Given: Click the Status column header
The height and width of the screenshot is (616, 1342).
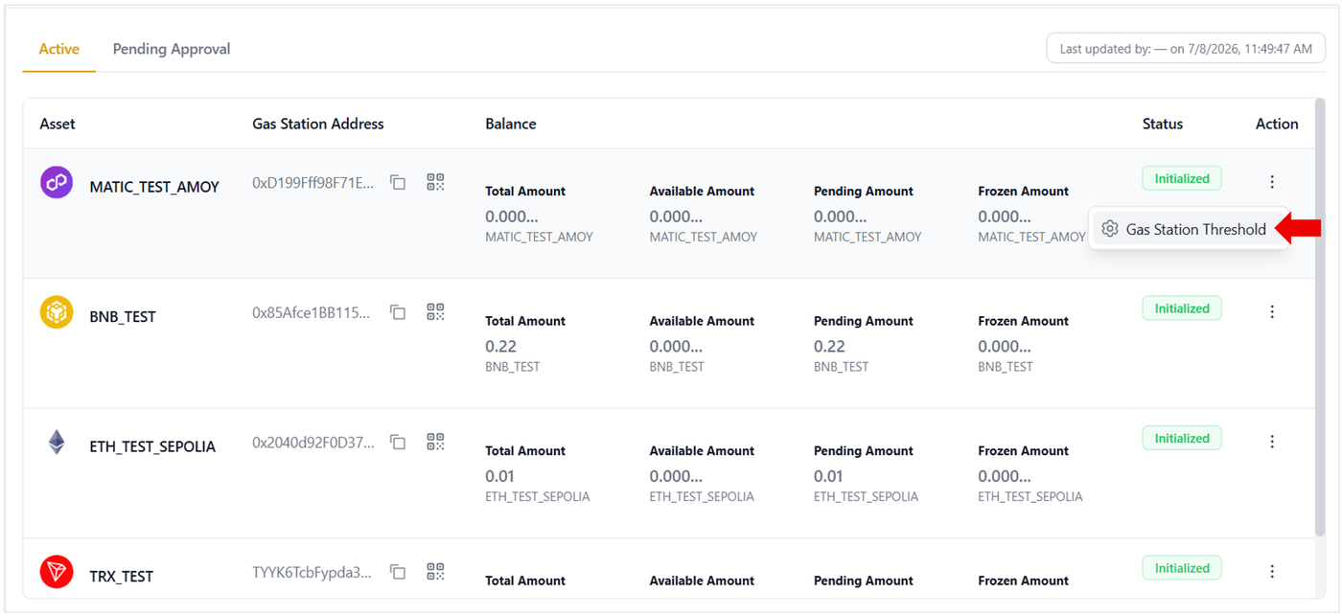Looking at the screenshot, I should click(1163, 124).
